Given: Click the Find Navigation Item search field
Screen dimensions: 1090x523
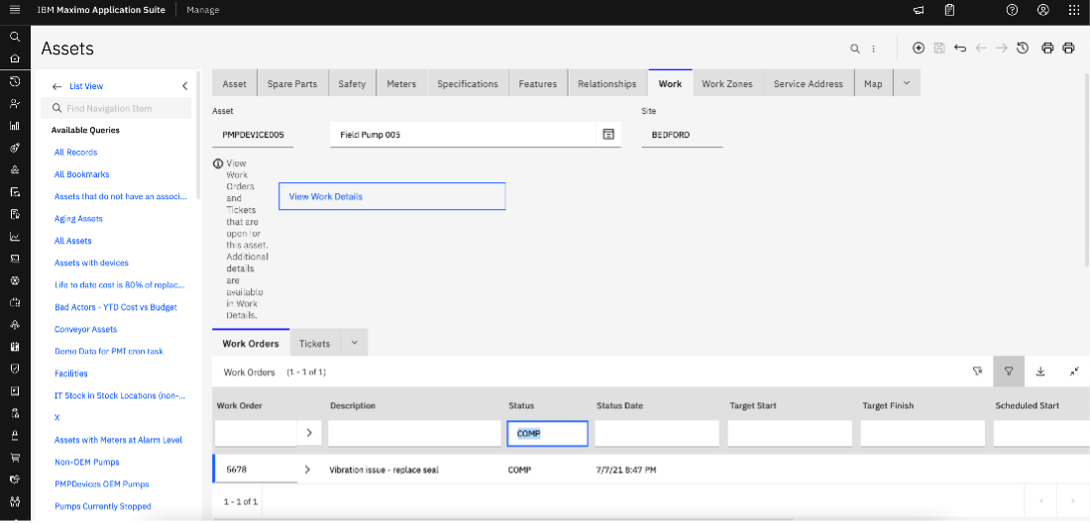Looking at the screenshot, I should [116, 108].
